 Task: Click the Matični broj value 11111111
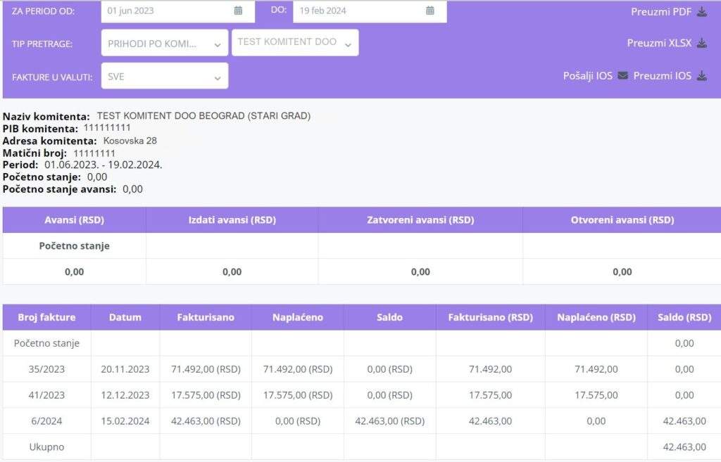click(x=94, y=153)
